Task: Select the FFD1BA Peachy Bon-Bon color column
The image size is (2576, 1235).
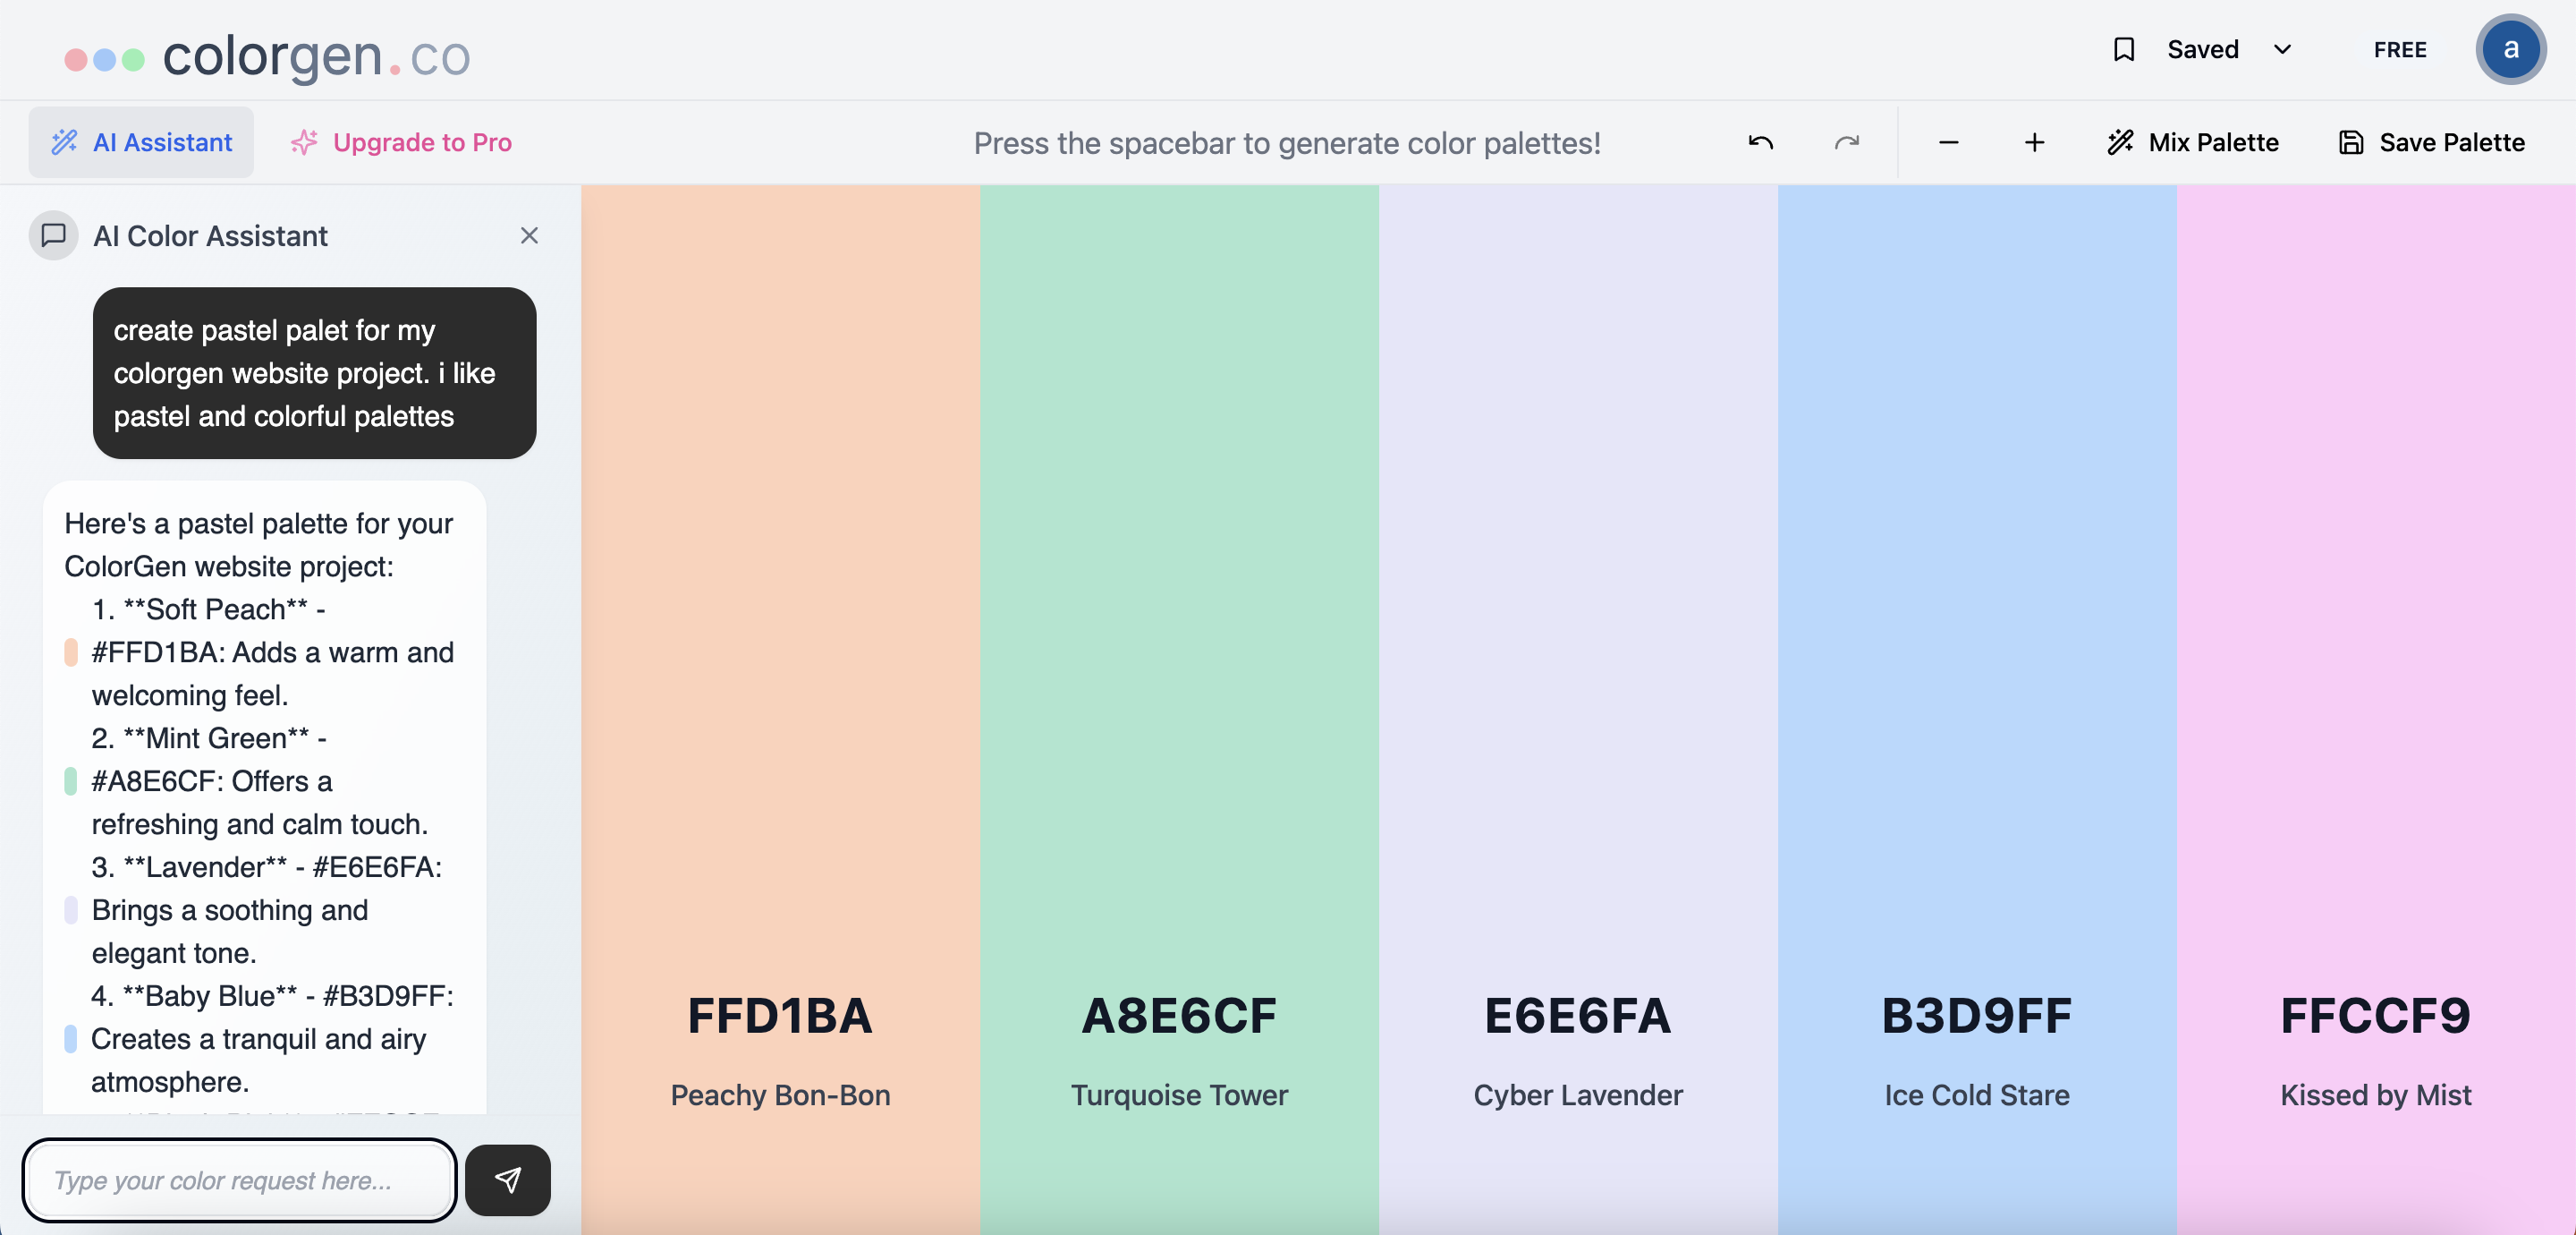Action: coord(780,600)
